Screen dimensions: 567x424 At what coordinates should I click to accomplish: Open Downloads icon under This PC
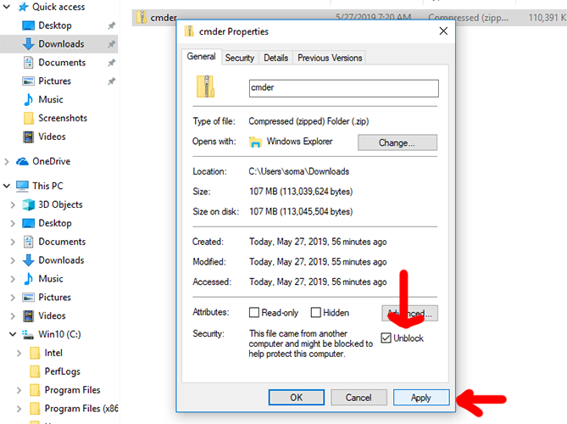tap(28, 260)
